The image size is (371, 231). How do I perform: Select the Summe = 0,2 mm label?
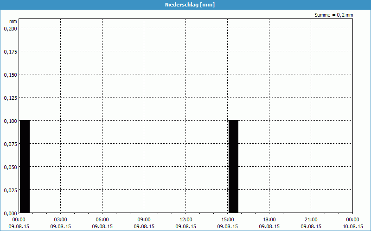click(333, 15)
